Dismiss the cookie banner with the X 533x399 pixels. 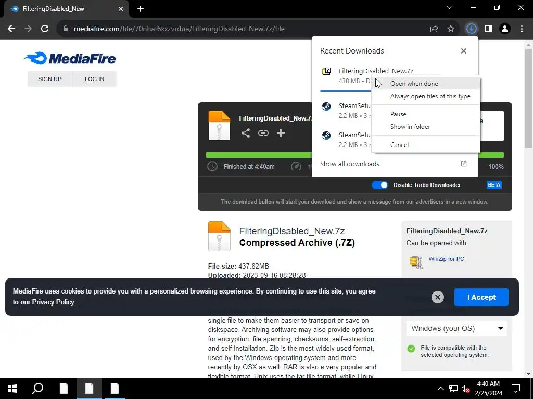coord(438,297)
